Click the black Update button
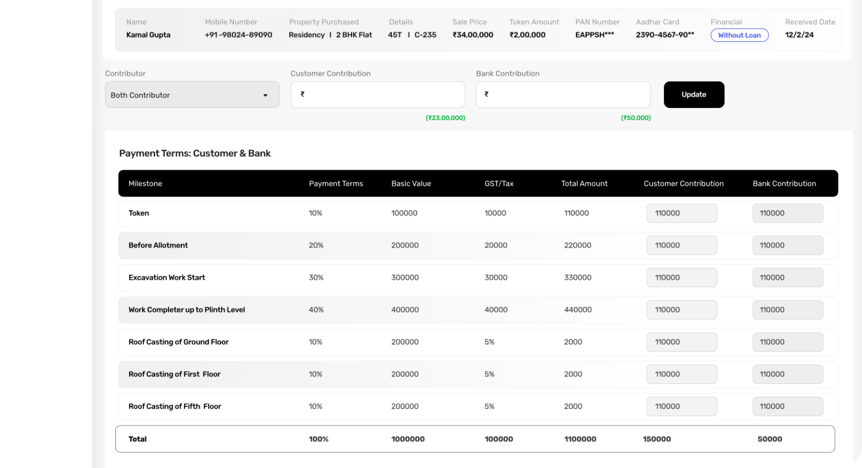 694,95
